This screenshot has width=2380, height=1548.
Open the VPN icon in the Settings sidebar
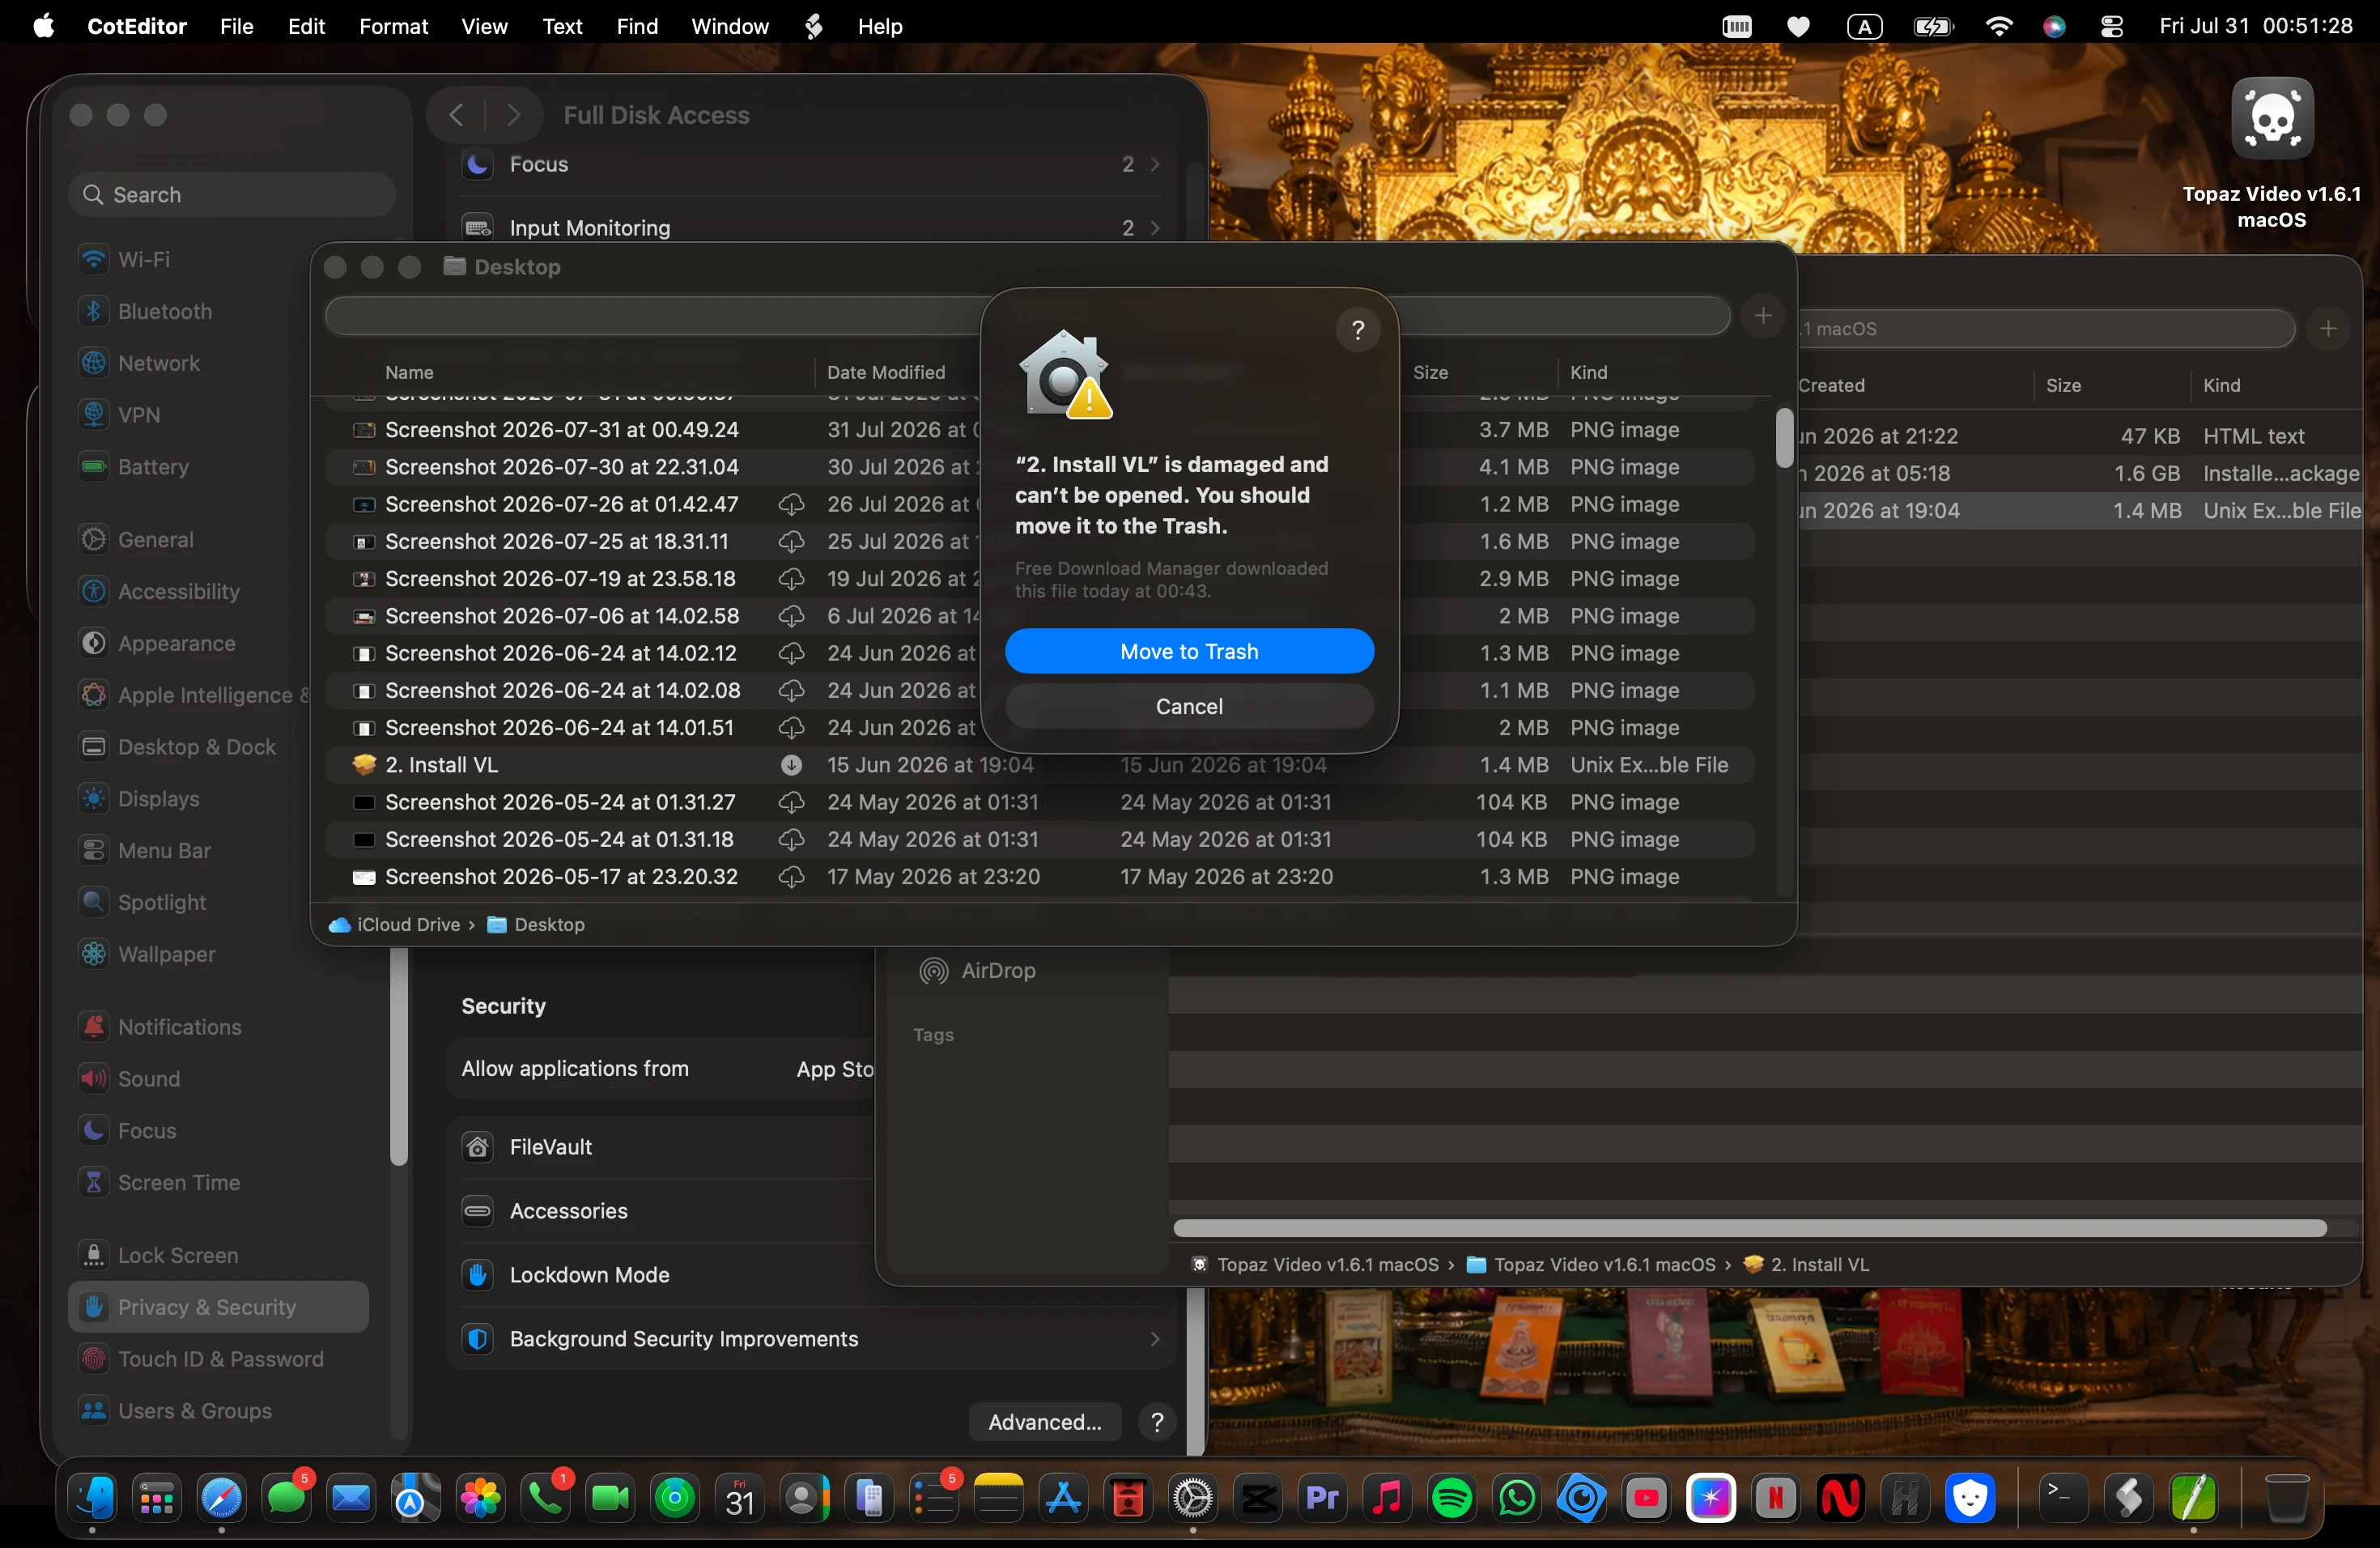(94, 415)
